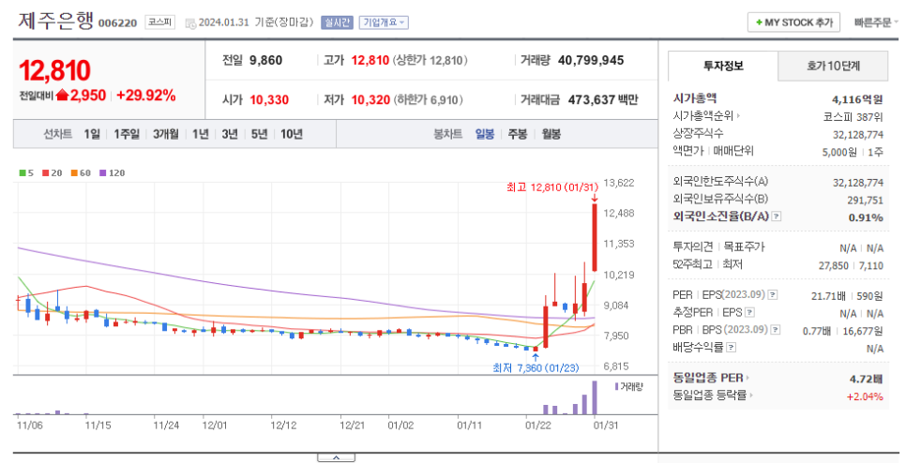Click the +29.92% change rate
The height and width of the screenshot is (463, 906).
tap(145, 96)
